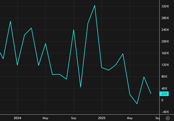Click the 160K price axis label

click(165, 53)
